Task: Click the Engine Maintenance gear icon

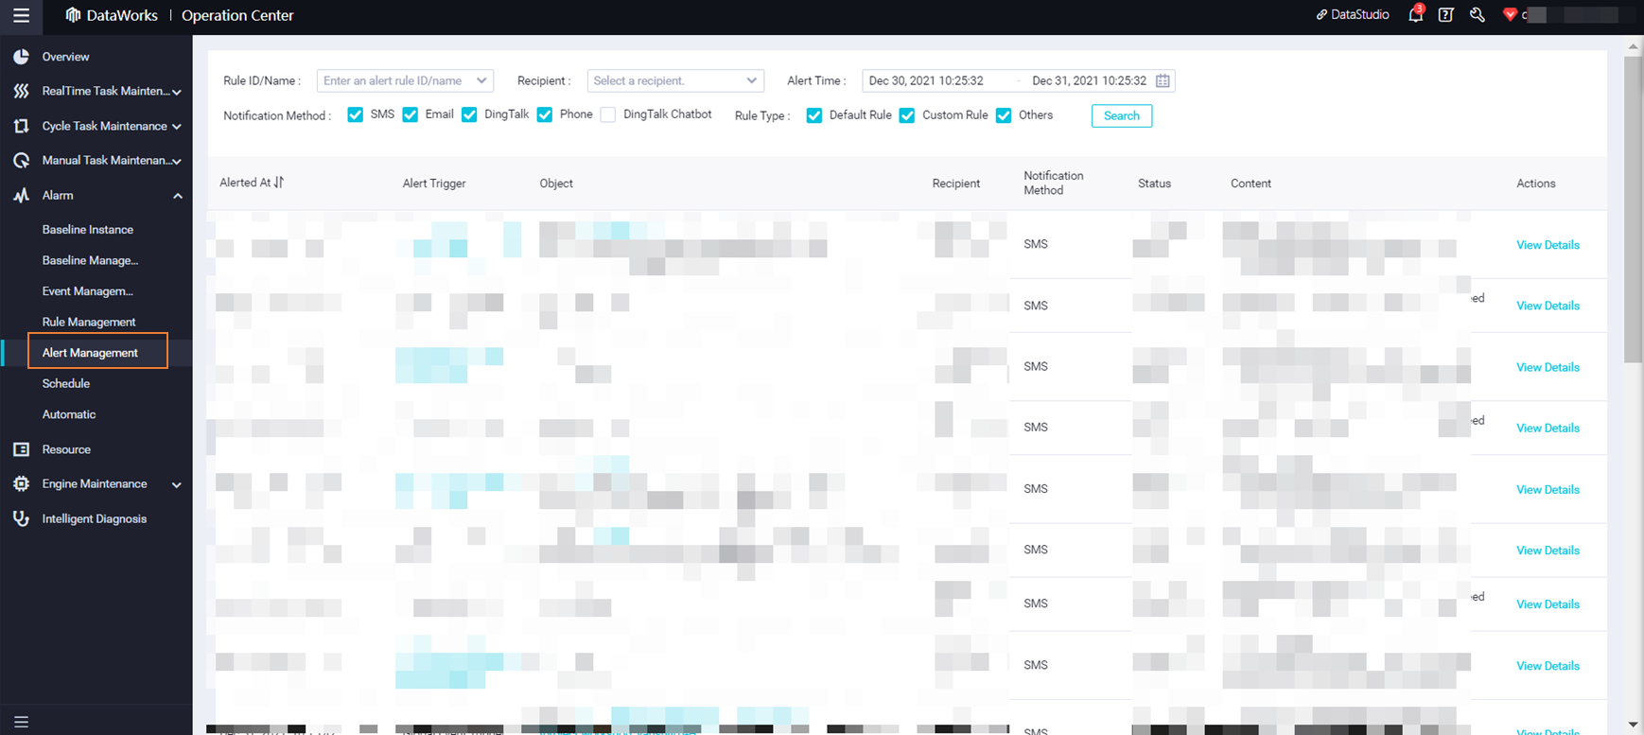Action: click(21, 483)
